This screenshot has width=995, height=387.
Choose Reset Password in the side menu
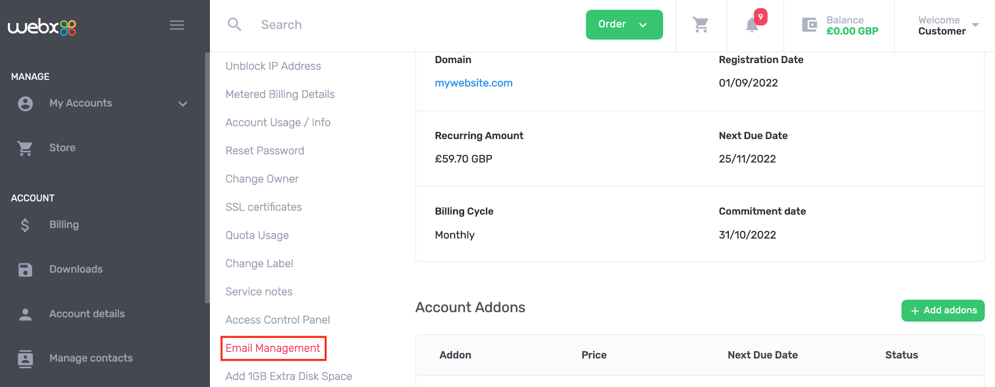[265, 151]
